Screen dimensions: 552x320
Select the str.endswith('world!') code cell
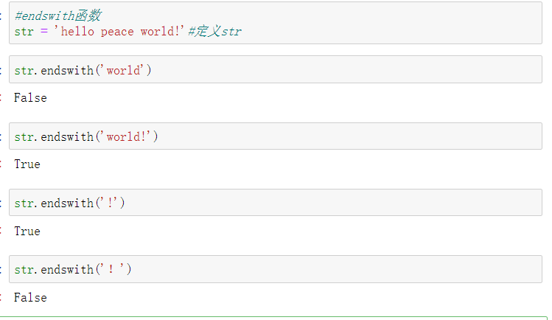pyautogui.click(x=332, y=136)
